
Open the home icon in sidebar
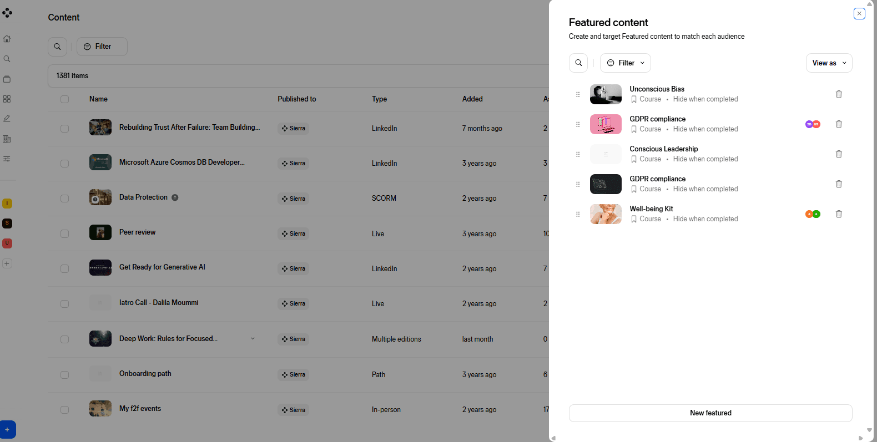(x=7, y=39)
